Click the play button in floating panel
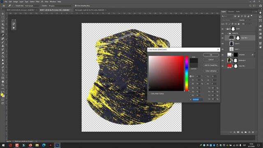Screen dimensions: 263x148 click(14, 28)
